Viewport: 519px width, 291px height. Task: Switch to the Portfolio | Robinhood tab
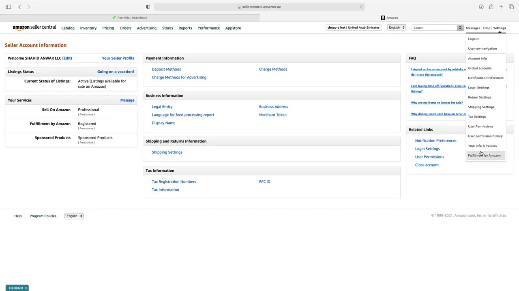[x=130, y=18]
